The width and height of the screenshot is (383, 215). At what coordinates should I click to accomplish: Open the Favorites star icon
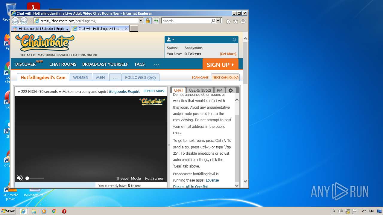pyautogui.click(x=235, y=21)
